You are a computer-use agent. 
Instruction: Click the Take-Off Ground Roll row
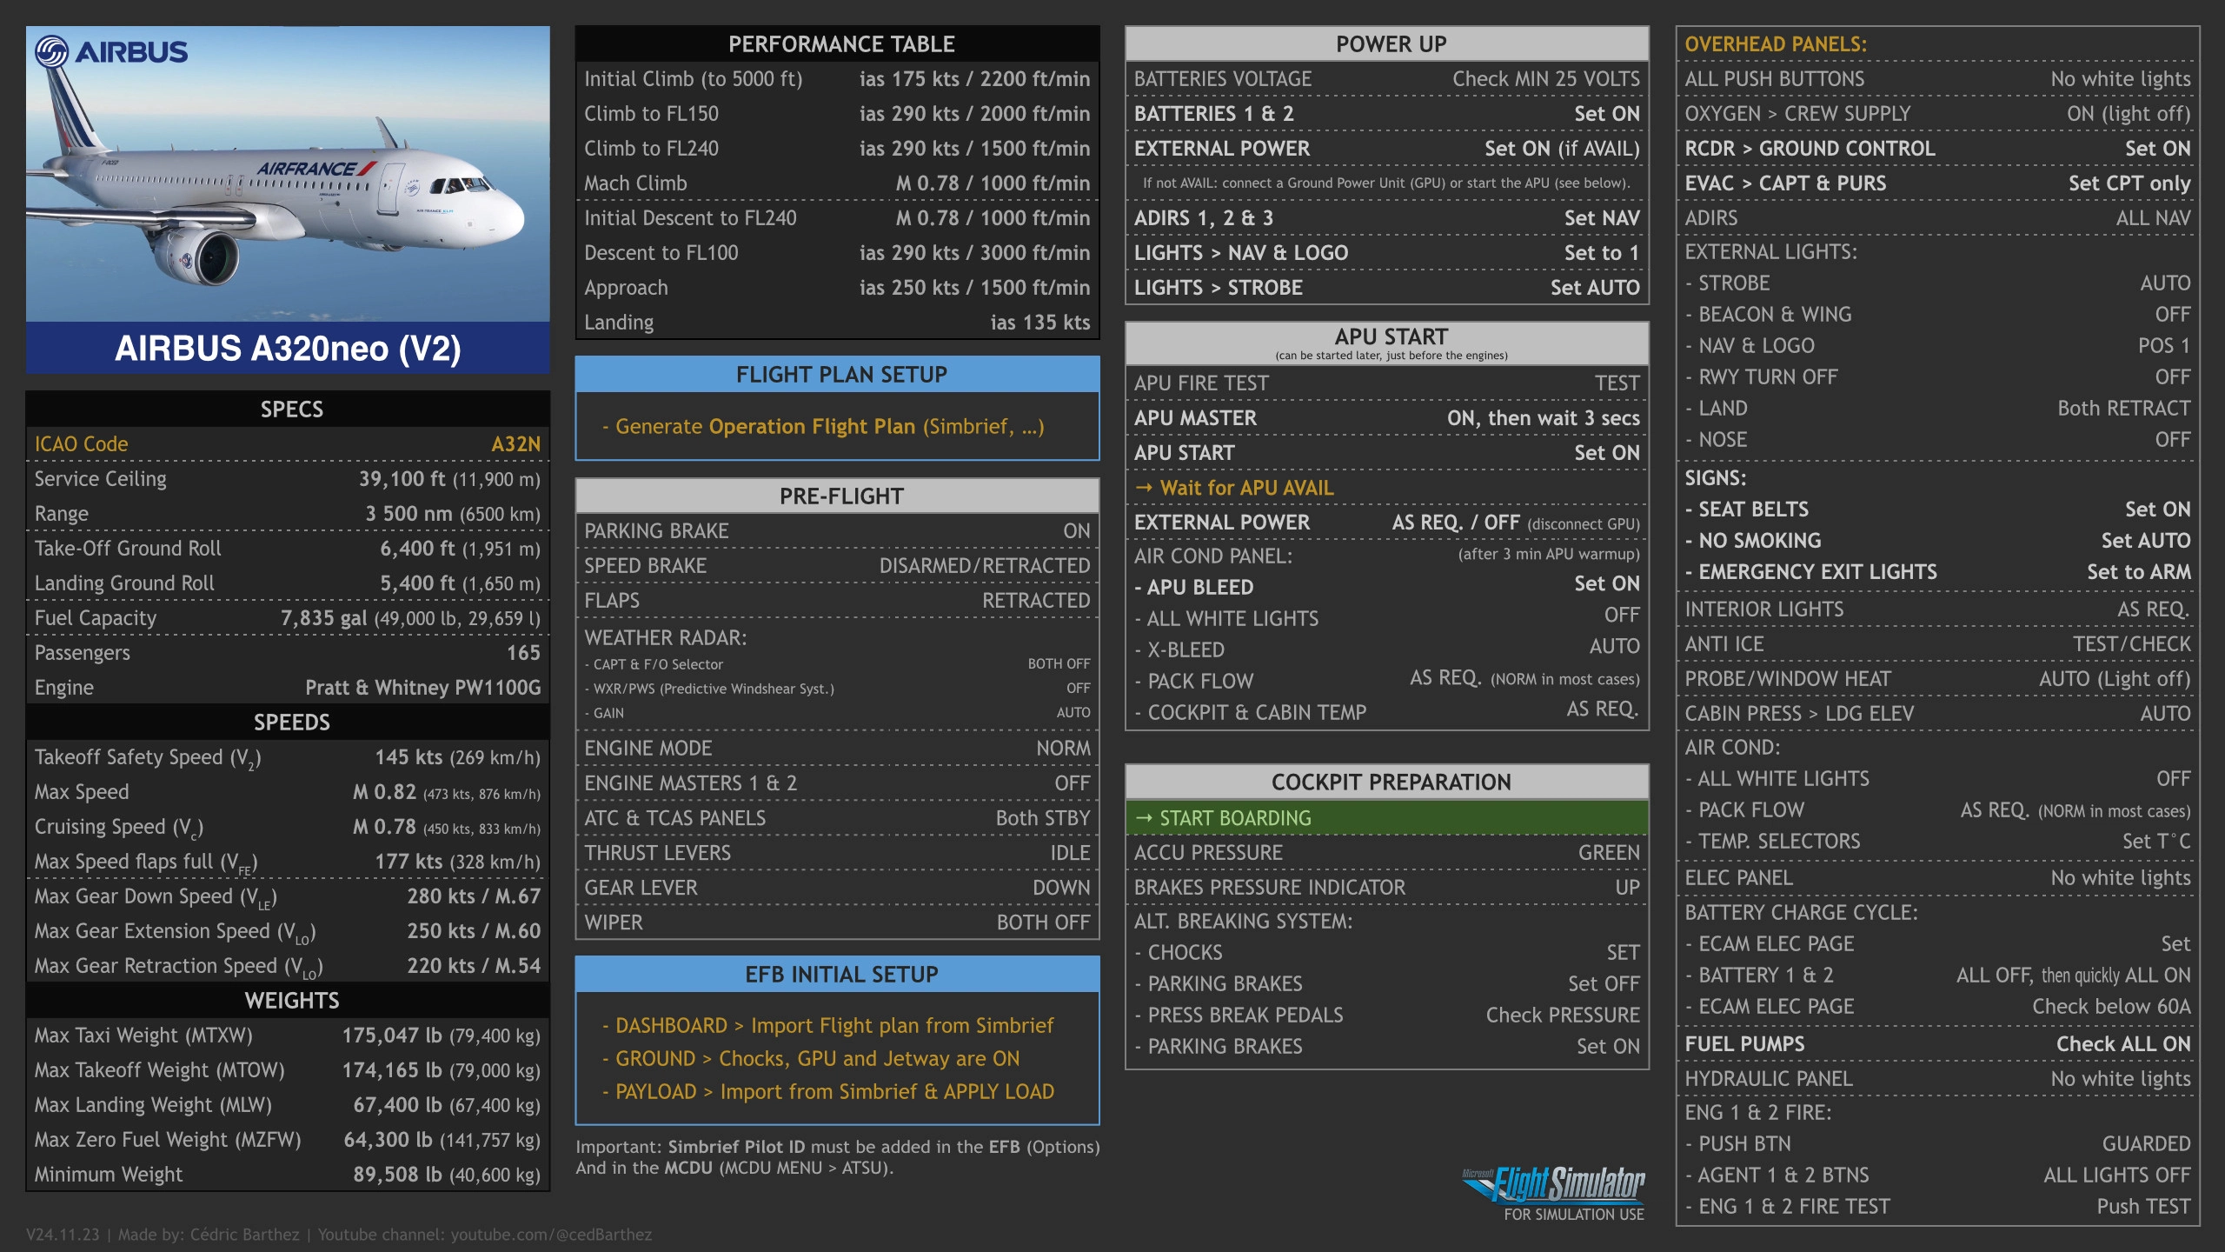[x=288, y=548]
